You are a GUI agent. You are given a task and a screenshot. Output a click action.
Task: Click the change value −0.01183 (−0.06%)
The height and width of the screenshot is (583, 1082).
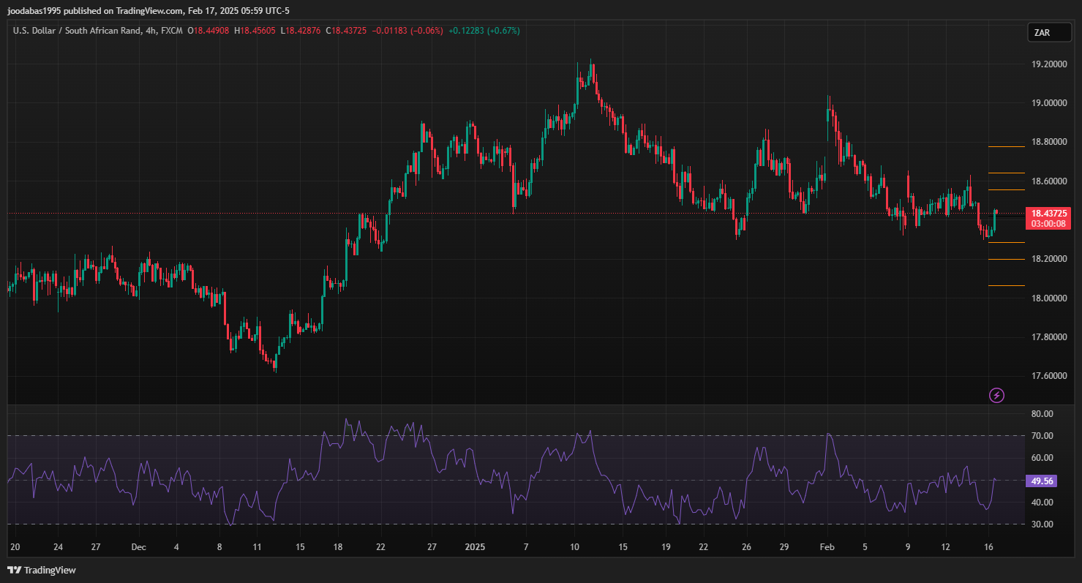click(x=407, y=31)
